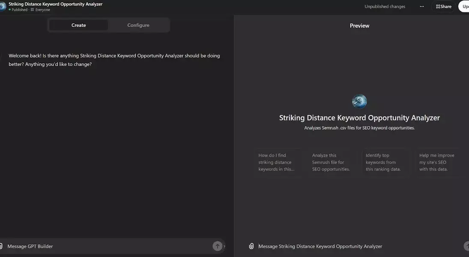Viewport: 469px width, 257px height.
Task: Click the Update button in top-right corner
Action: (x=464, y=6)
